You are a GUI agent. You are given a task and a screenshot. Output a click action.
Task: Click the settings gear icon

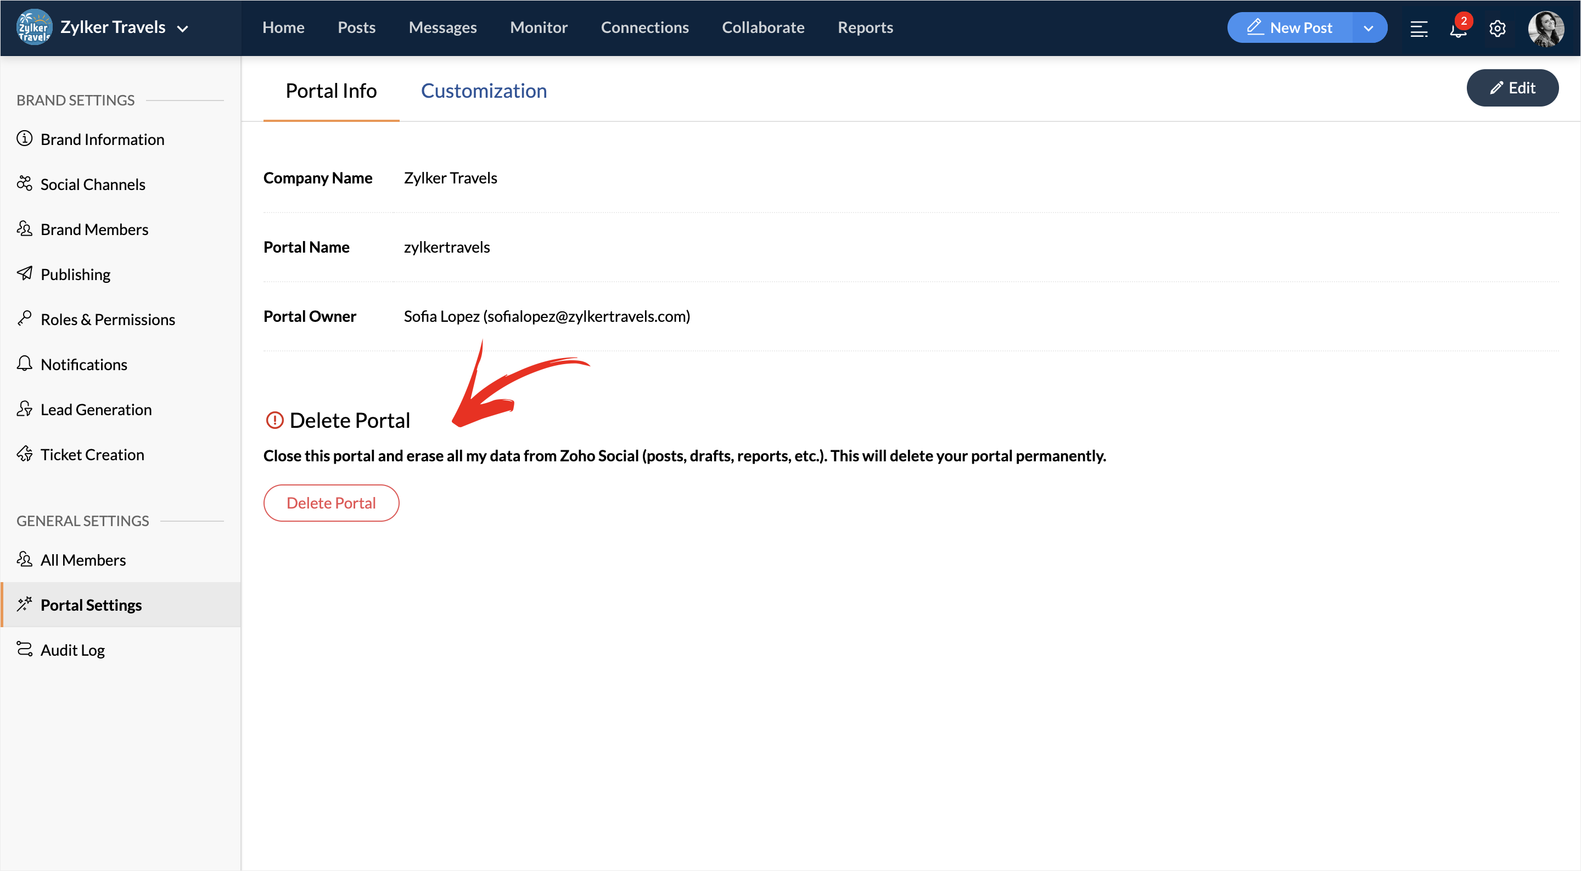pyautogui.click(x=1497, y=29)
